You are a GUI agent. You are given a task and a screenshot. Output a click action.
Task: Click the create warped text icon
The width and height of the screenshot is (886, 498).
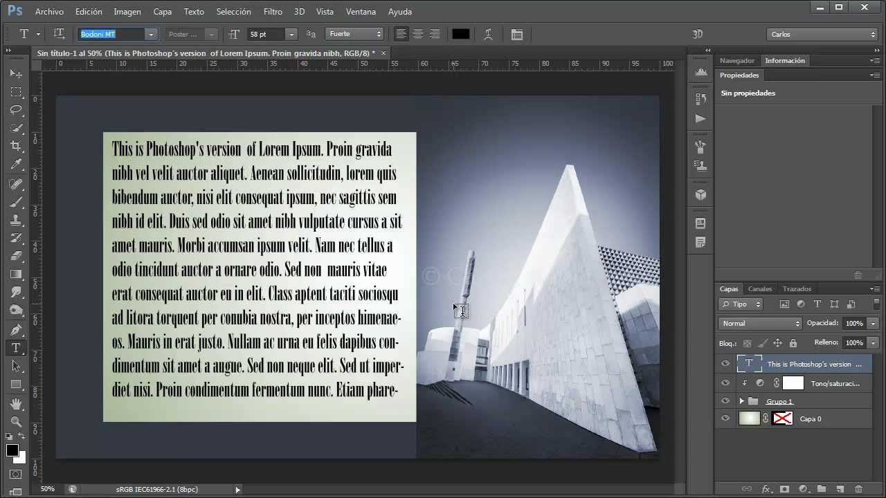[489, 34]
